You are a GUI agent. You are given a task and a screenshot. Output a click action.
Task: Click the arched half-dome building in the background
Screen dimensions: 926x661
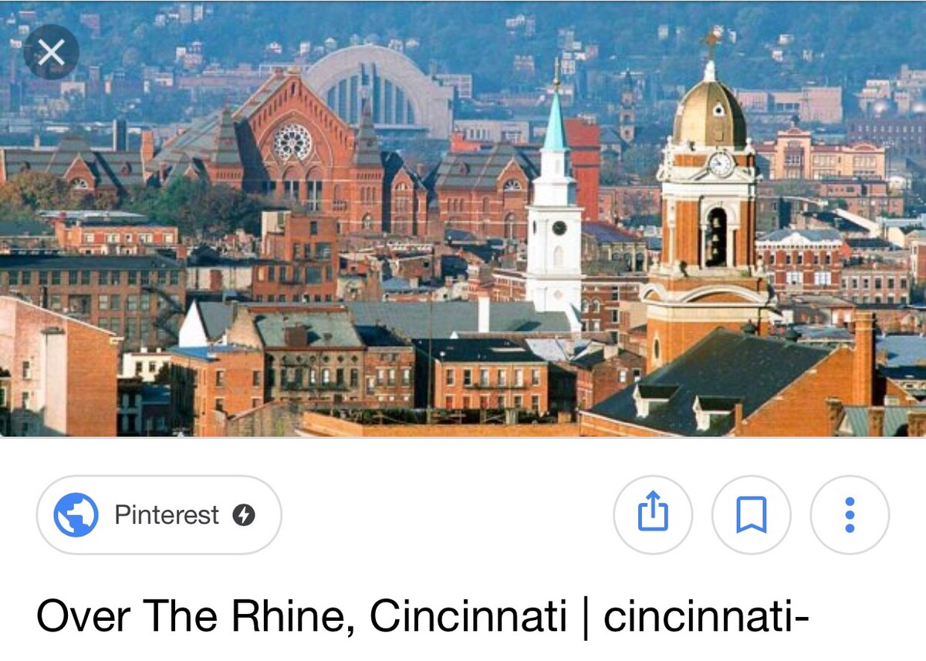380,89
